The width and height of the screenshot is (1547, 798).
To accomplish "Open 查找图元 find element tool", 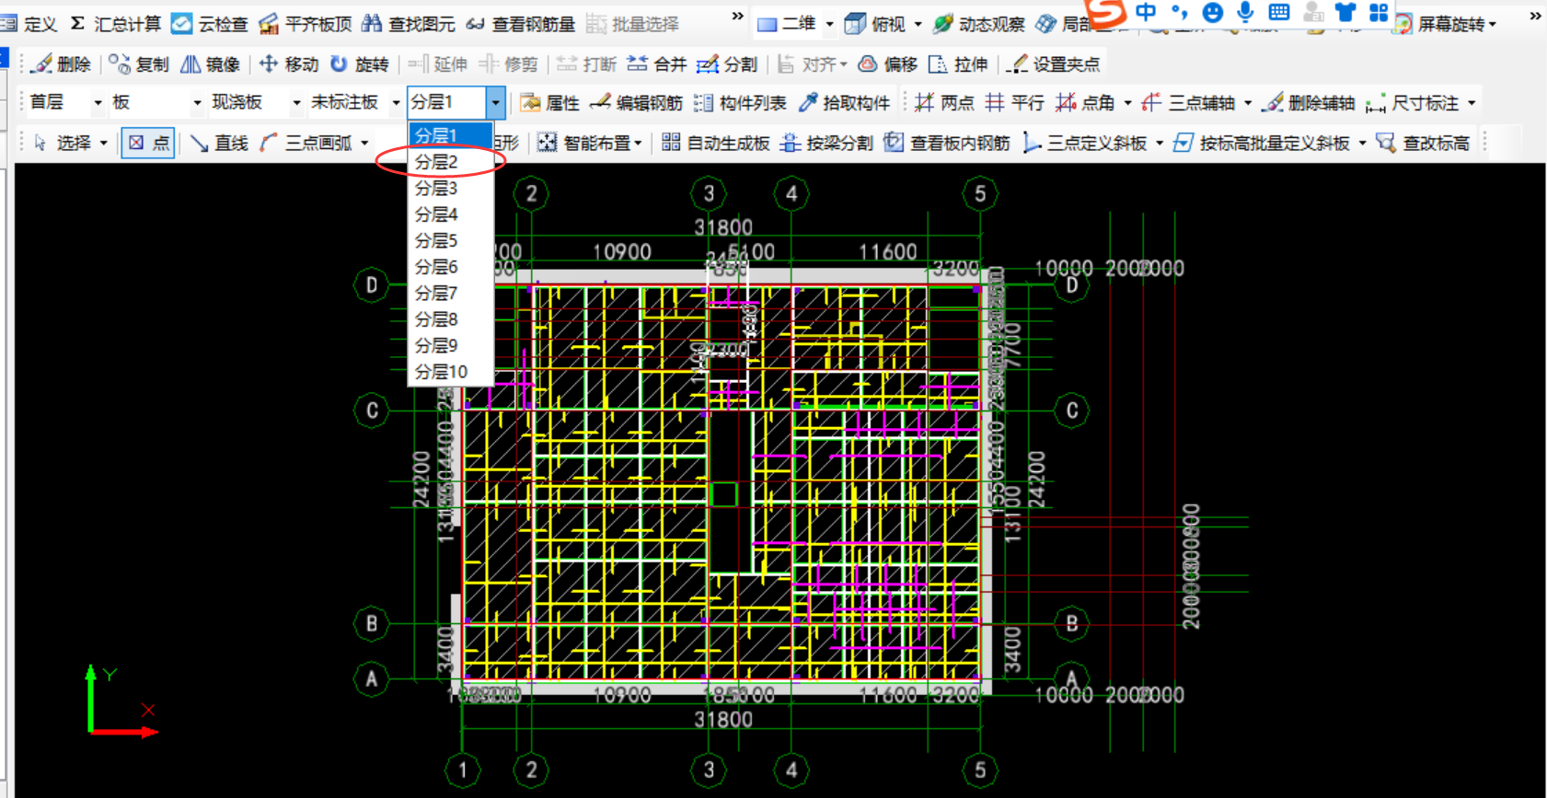I will pyautogui.click(x=409, y=24).
